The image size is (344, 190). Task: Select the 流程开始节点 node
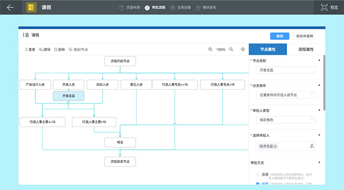pyautogui.click(x=120, y=61)
